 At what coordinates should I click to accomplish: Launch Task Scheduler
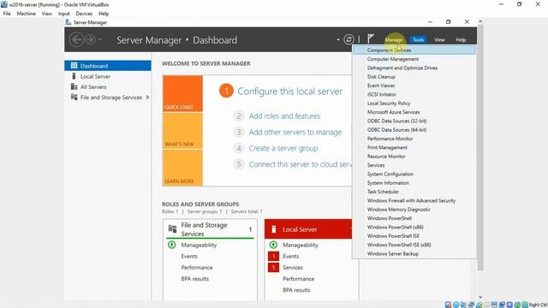(x=414, y=192)
